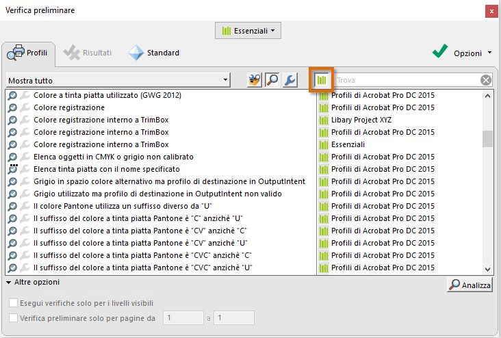The height and width of the screenshot is (338, 501).
Task: Switch to the Risultati tab
Action: pyautogui.click(x=88, y=53)
